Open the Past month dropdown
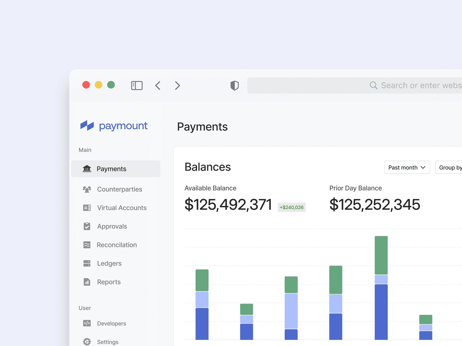This screenshot has width=462, height=346. 407,167
